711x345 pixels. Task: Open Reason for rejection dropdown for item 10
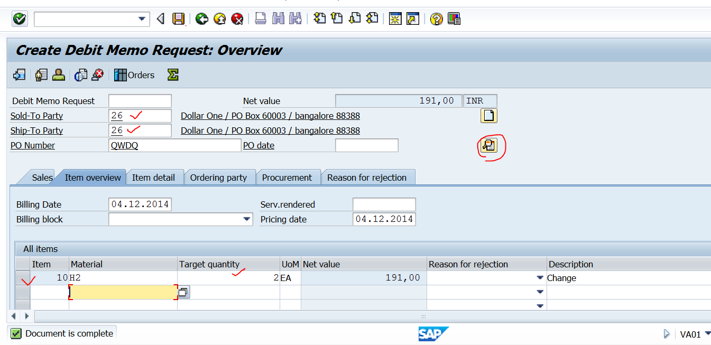point(540,277)
